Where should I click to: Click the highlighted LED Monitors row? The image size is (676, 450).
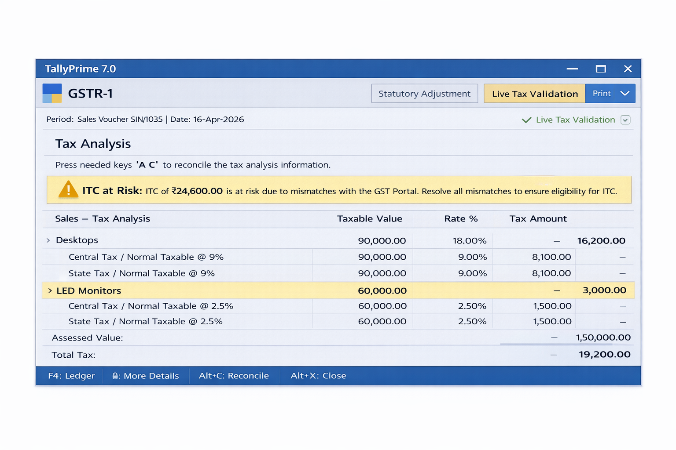[x=88, y=290]
